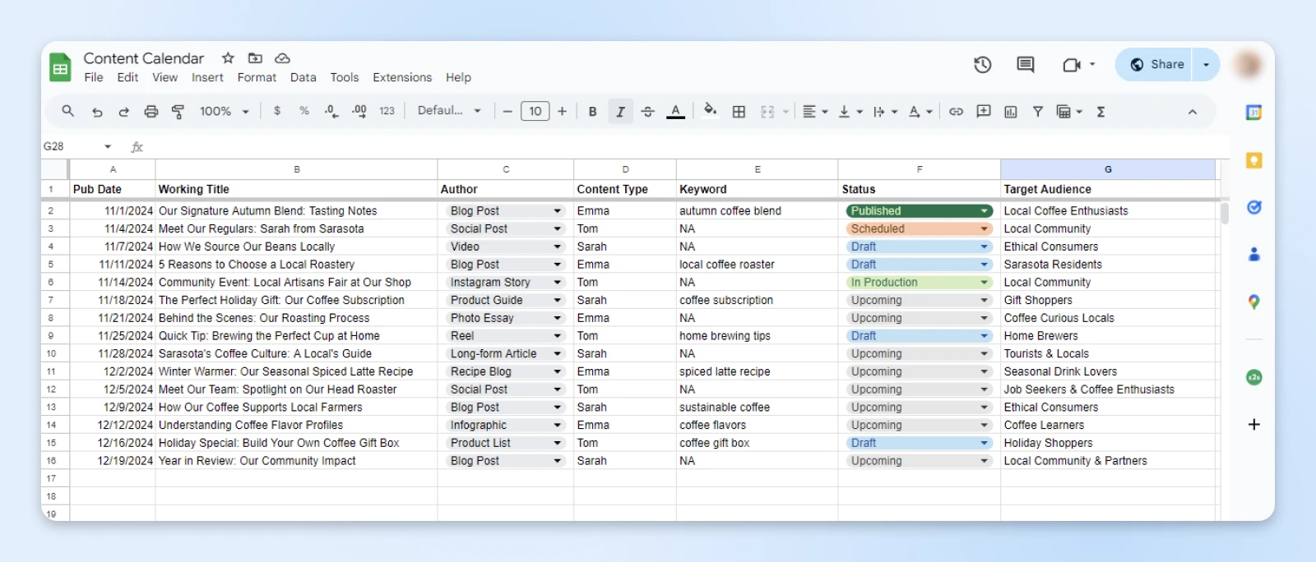This screenshot has height=562, width=1316.
Task: Click the insert chart icon
Action: (x=1010, y=112)
